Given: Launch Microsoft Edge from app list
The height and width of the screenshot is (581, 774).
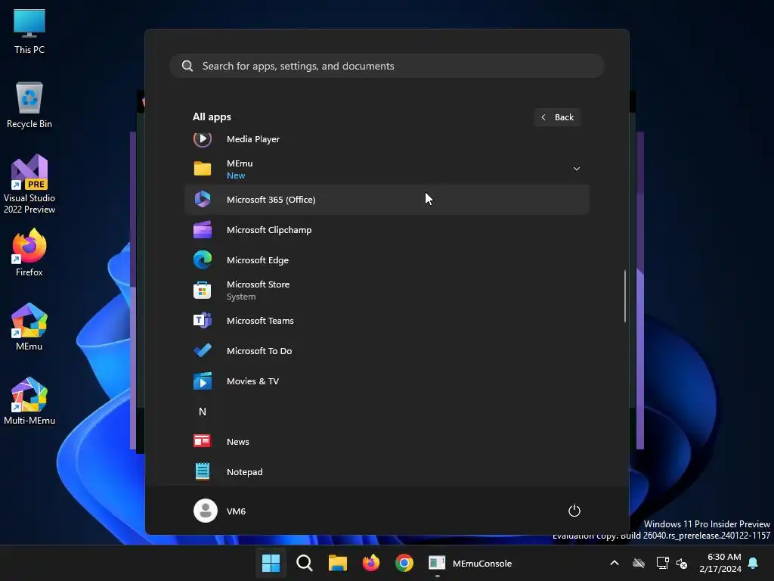Looking at the screenshot, I should (x=386, y=260).
